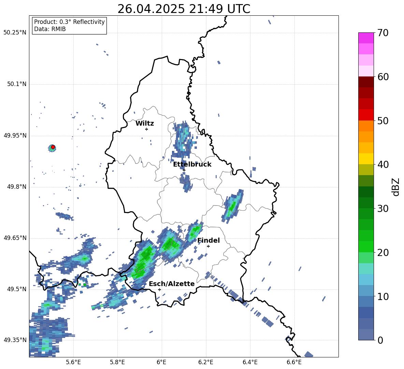Click the title 26.04.2025 21:49 UTC
This screenshot has width=404, height=369.
pyautogui.click(x=184, y=9)
